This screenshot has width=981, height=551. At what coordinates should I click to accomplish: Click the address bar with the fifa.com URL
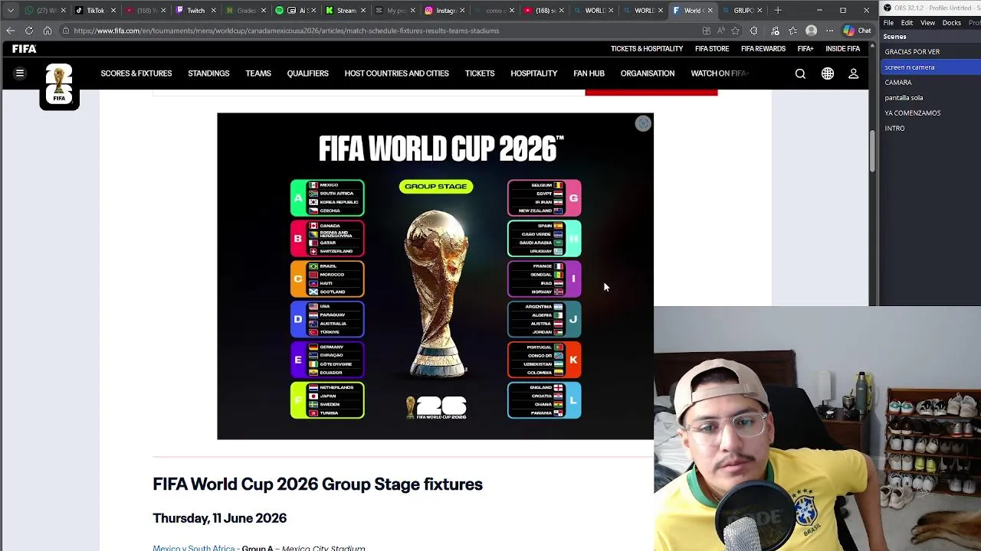383,31
